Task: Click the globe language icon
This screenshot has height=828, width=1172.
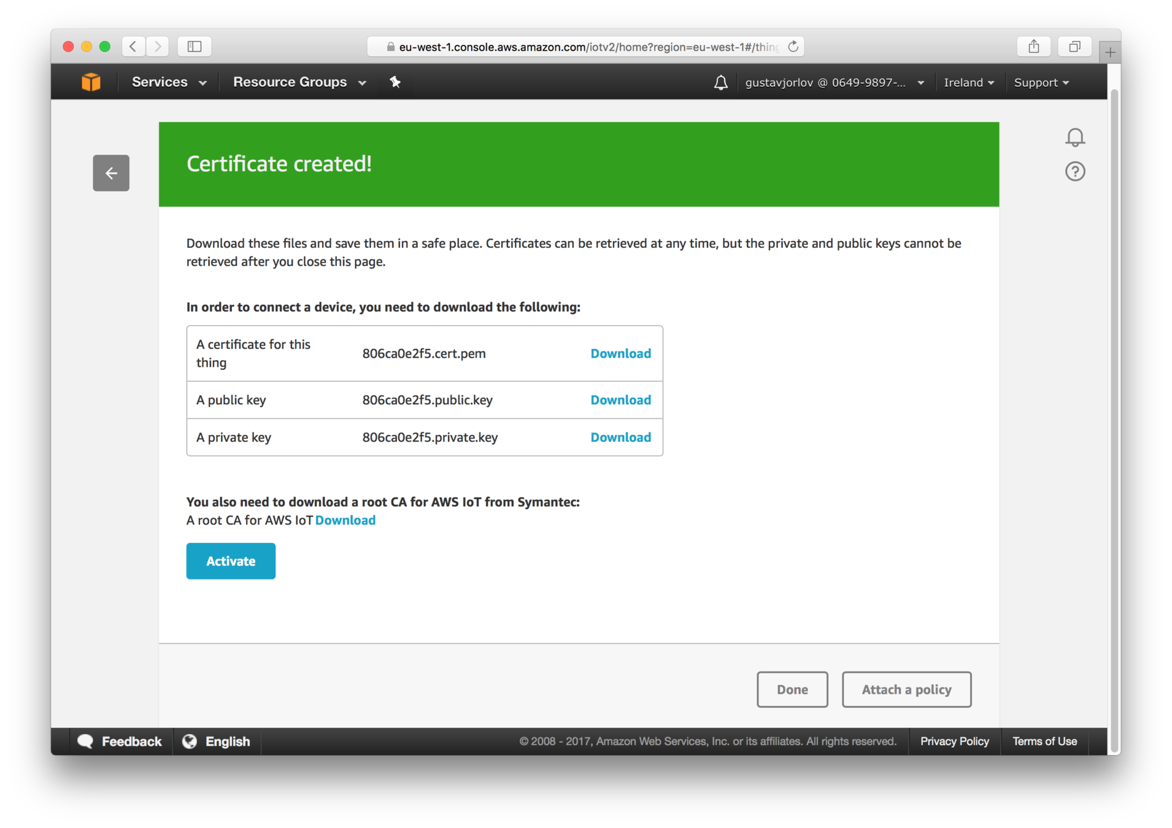Action: pyautogui.click(x=190, y=742)
